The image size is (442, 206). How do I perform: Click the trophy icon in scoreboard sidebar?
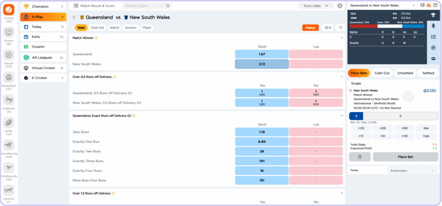(x=433, y=14)
